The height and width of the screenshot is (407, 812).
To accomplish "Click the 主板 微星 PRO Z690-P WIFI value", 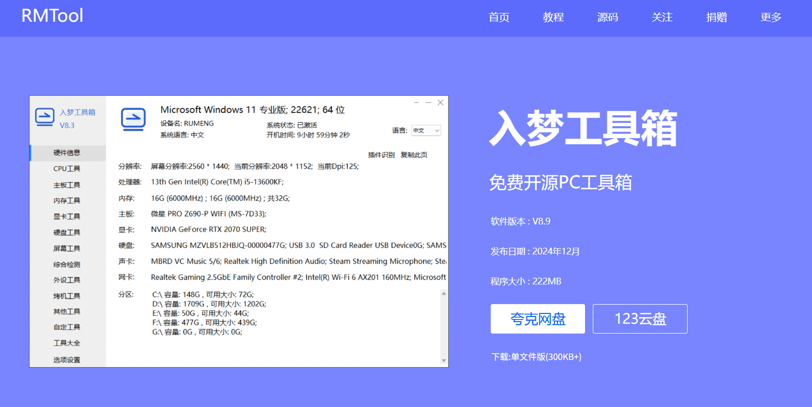I will (x=209, y=214).
